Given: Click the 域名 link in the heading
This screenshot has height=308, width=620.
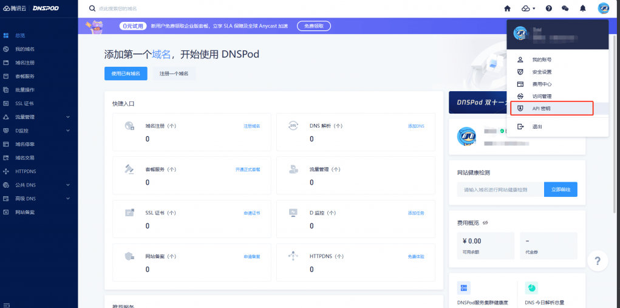Looking at the screenshot, I should [162, 54].
